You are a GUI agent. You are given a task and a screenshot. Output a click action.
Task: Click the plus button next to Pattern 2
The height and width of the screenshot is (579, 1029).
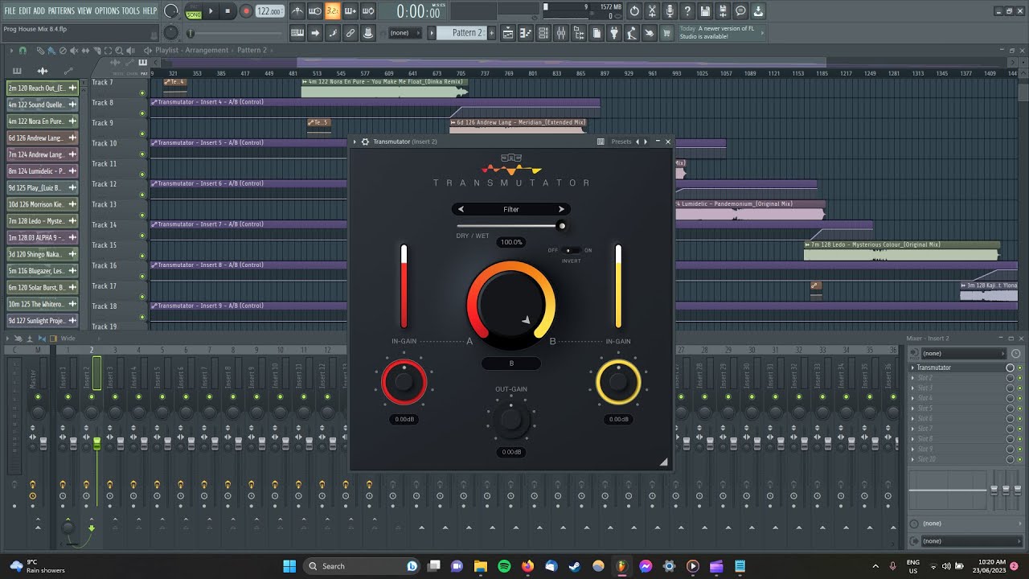(491, 33)
